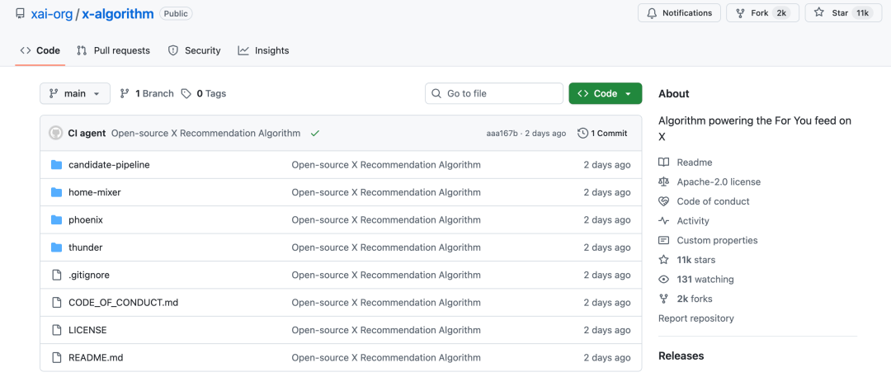Image resolution: width=891 pixels, height=377 pixels.
Task: Open the 0 Tags link
Action: pos(204,94)
